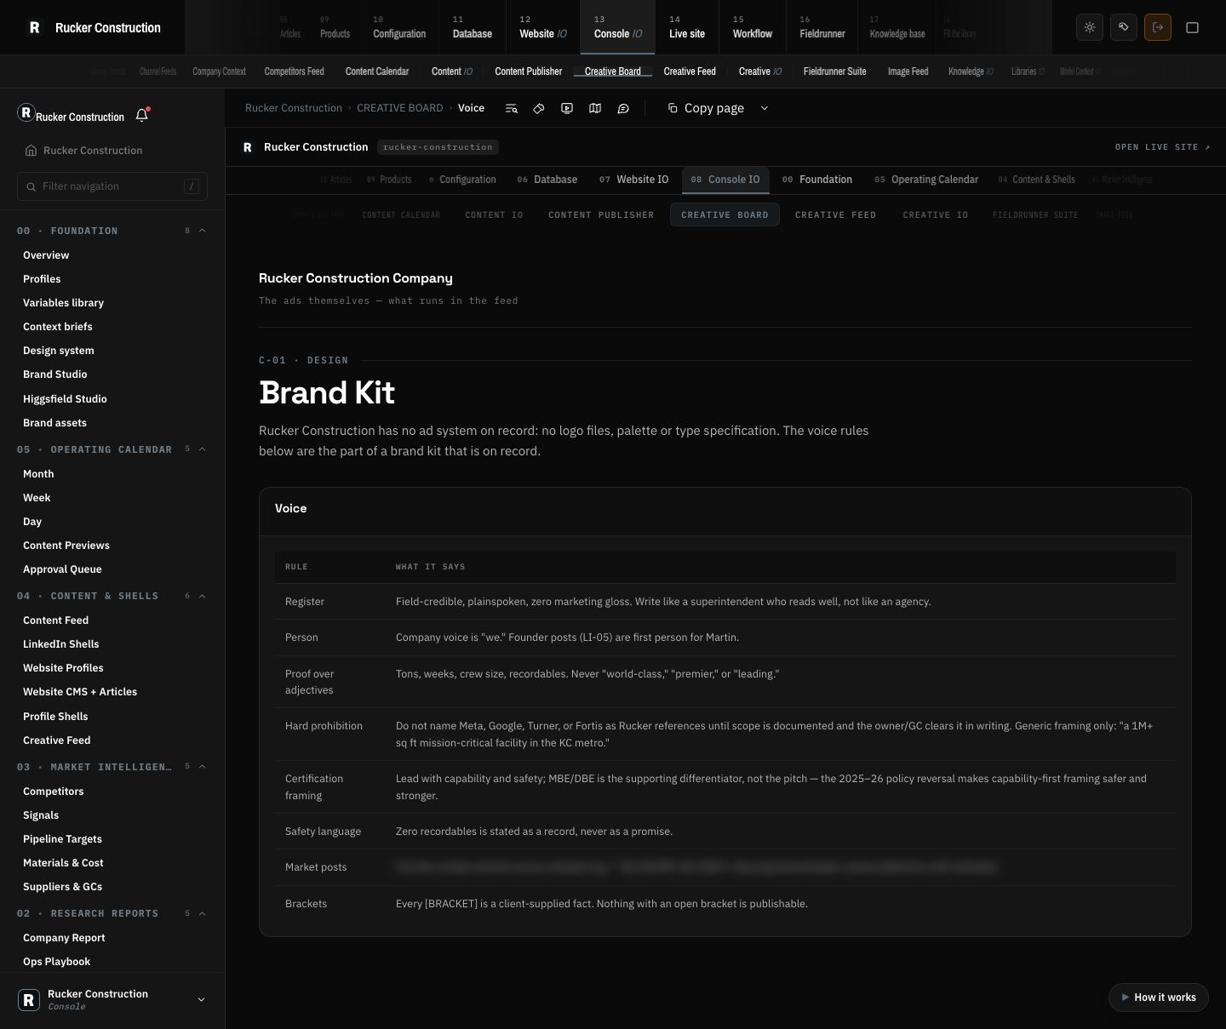Click the rucker-construction slug badge
Image resolution: width=1226 pixels, height=1029 pixels.
pyautogui.click(x=438, y=147)
